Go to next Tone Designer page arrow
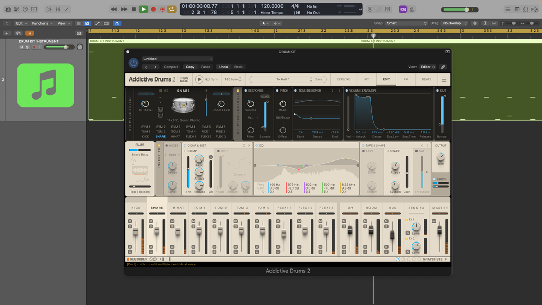The width and height of the screenshot is (542, 305). 339,91
